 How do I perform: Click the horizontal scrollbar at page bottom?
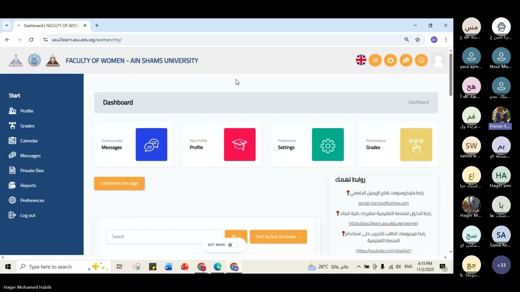(224, 258)
